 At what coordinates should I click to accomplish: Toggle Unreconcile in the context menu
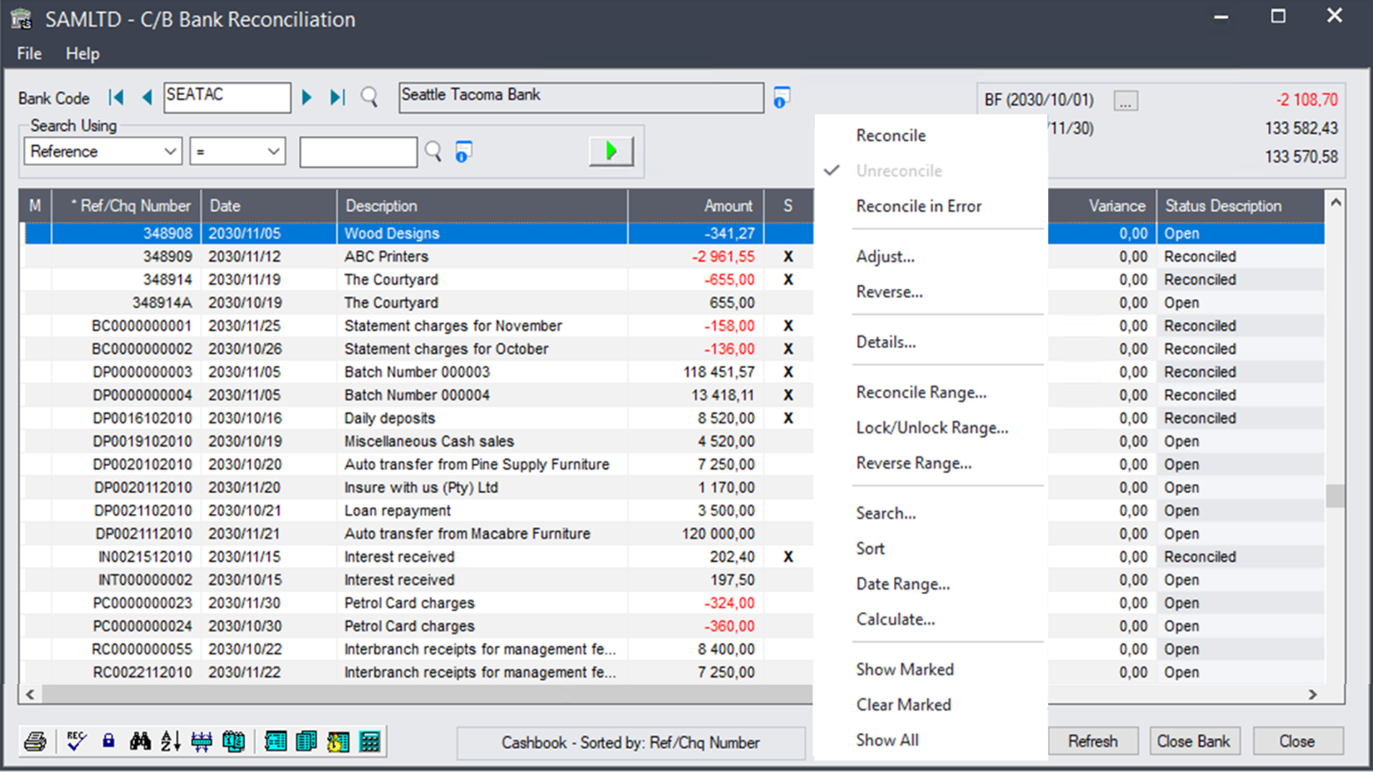click(900, 171)
